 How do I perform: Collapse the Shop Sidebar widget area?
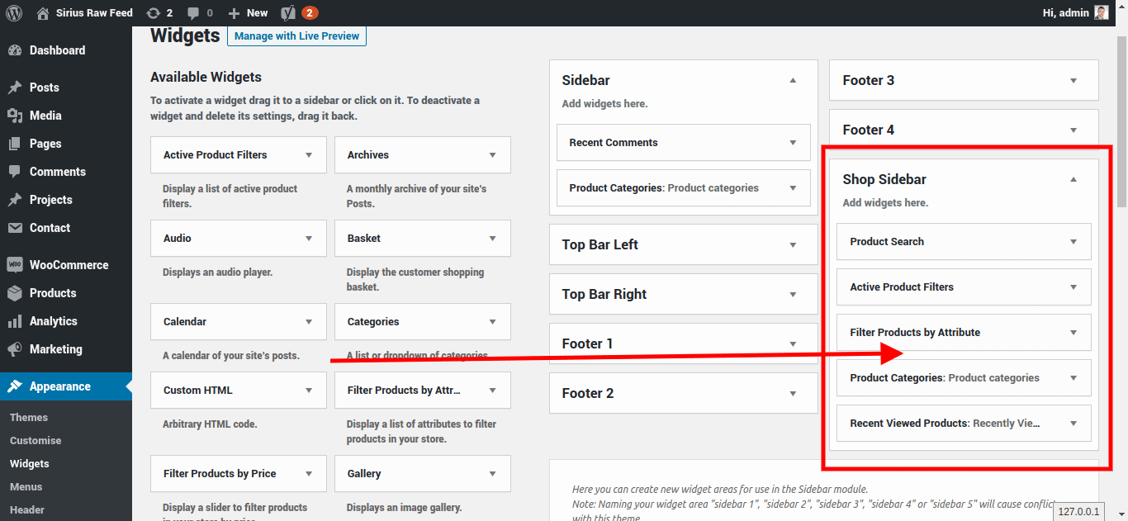[1073, 178]
